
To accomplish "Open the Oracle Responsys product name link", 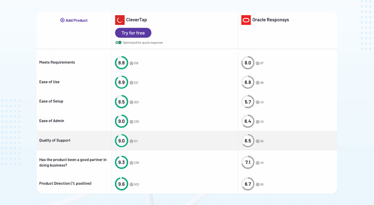I will click(x=270, y=20).
